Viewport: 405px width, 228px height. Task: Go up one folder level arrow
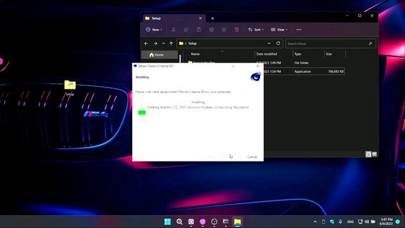(171, 44)
